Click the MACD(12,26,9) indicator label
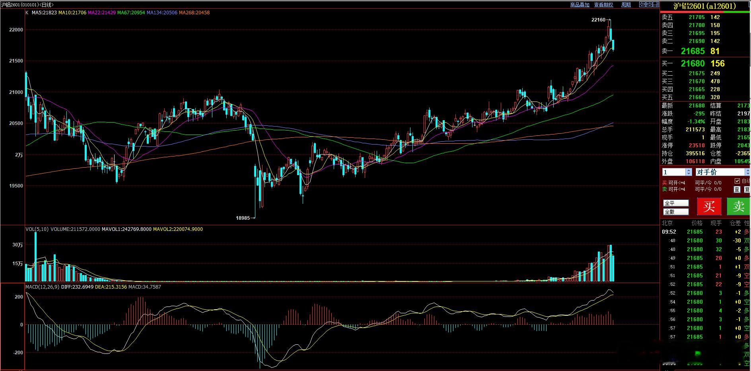751x371 pixels. tap(43, 287)
